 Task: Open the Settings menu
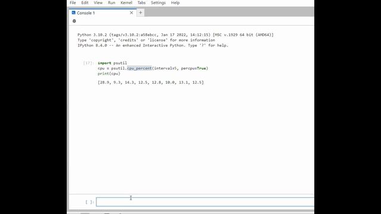pos(158,2)
